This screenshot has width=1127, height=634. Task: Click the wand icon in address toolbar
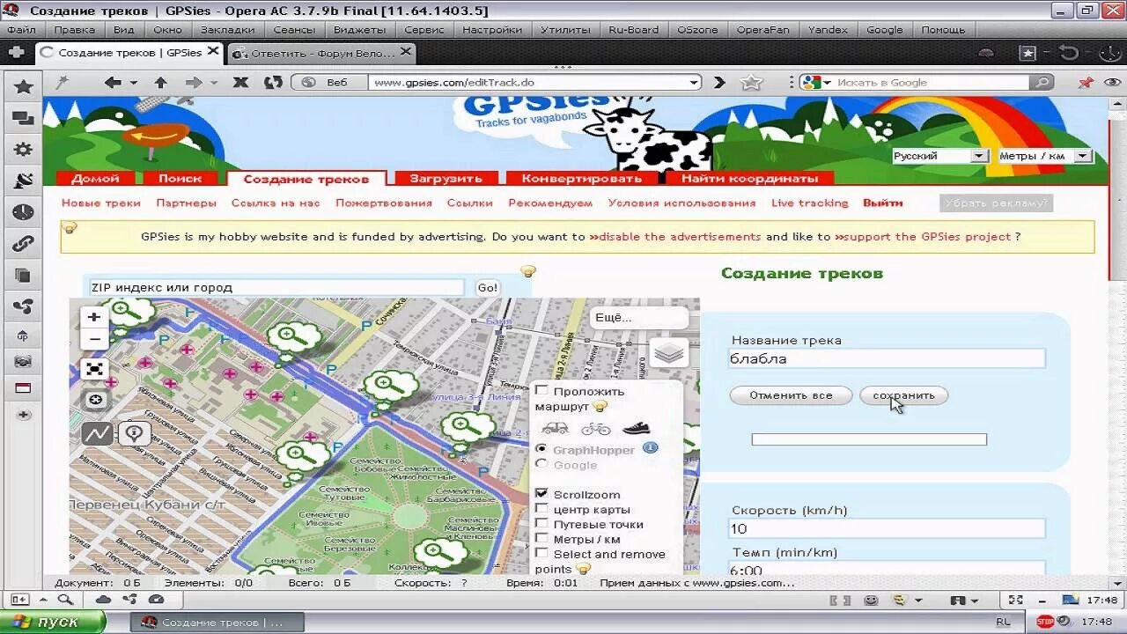(63, 82)
